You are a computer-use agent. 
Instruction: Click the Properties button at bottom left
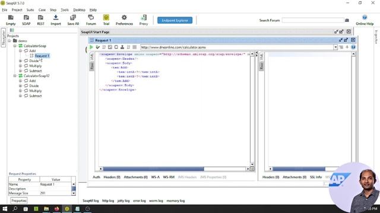pos(19,201)
